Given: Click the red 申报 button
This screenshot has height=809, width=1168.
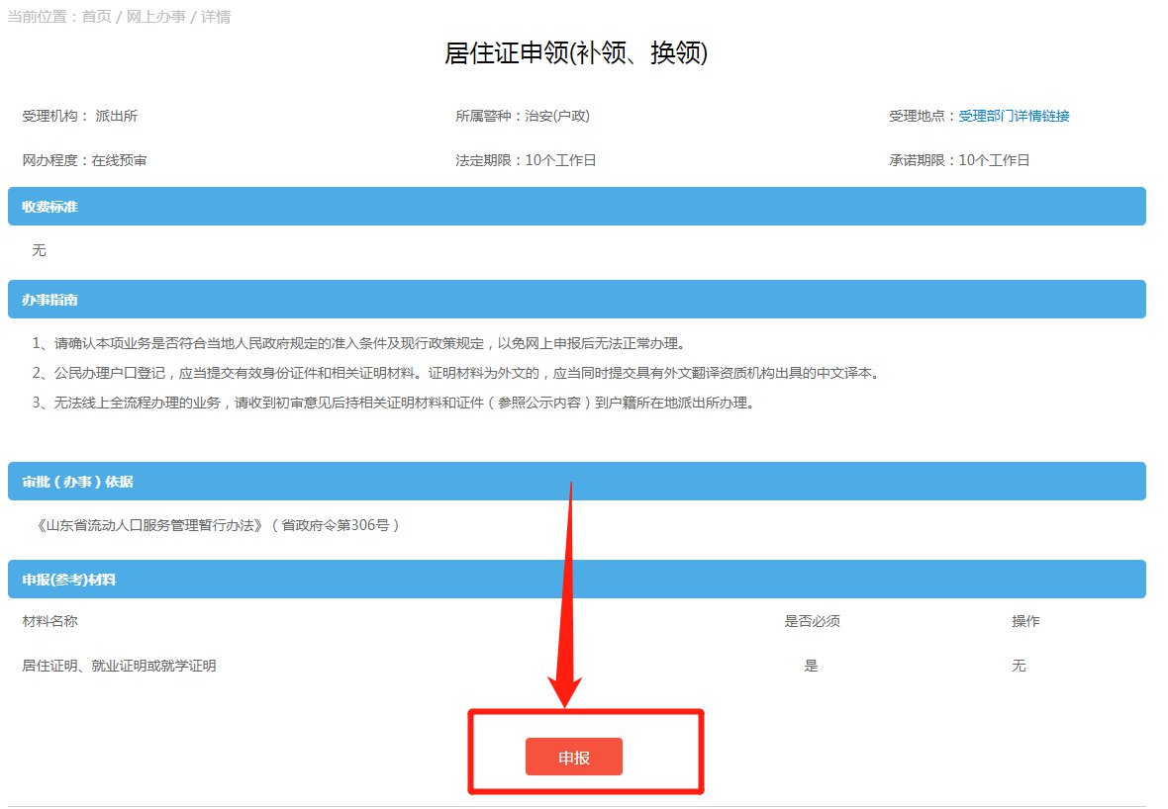Looking at the screenshot, I should tap(573, 757).
